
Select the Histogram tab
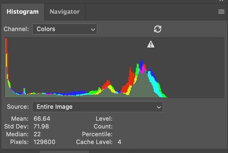22,12
